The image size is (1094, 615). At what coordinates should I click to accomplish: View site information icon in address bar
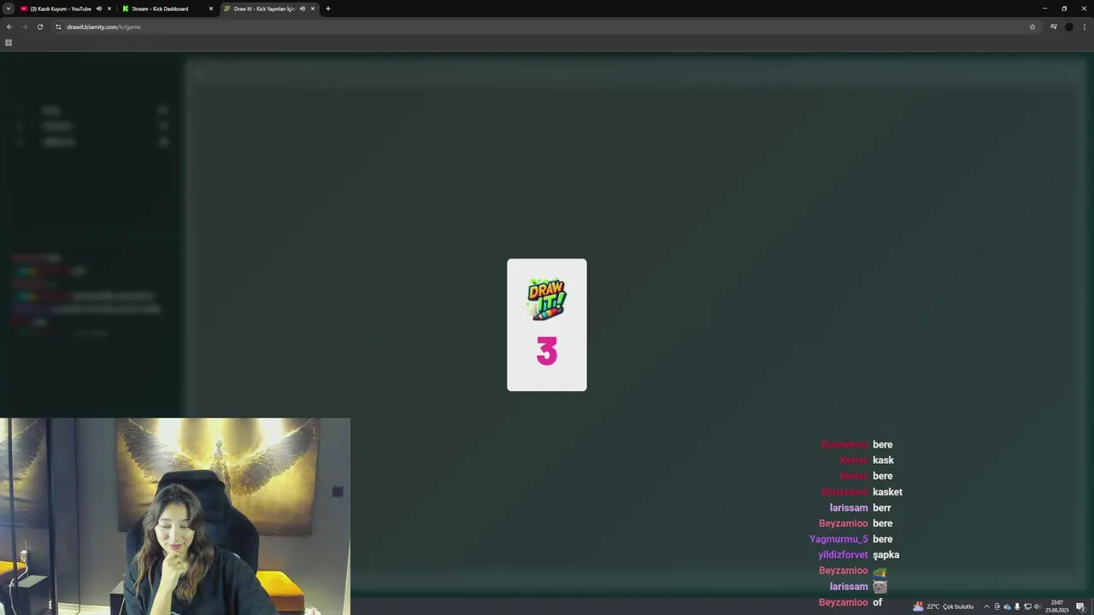point(58,26)
